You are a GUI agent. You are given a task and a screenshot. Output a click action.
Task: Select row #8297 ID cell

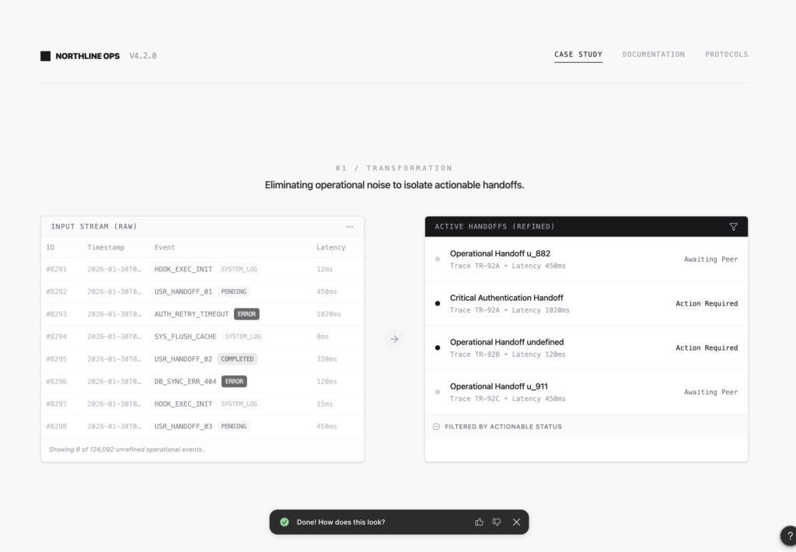click(x=56, y=404)
